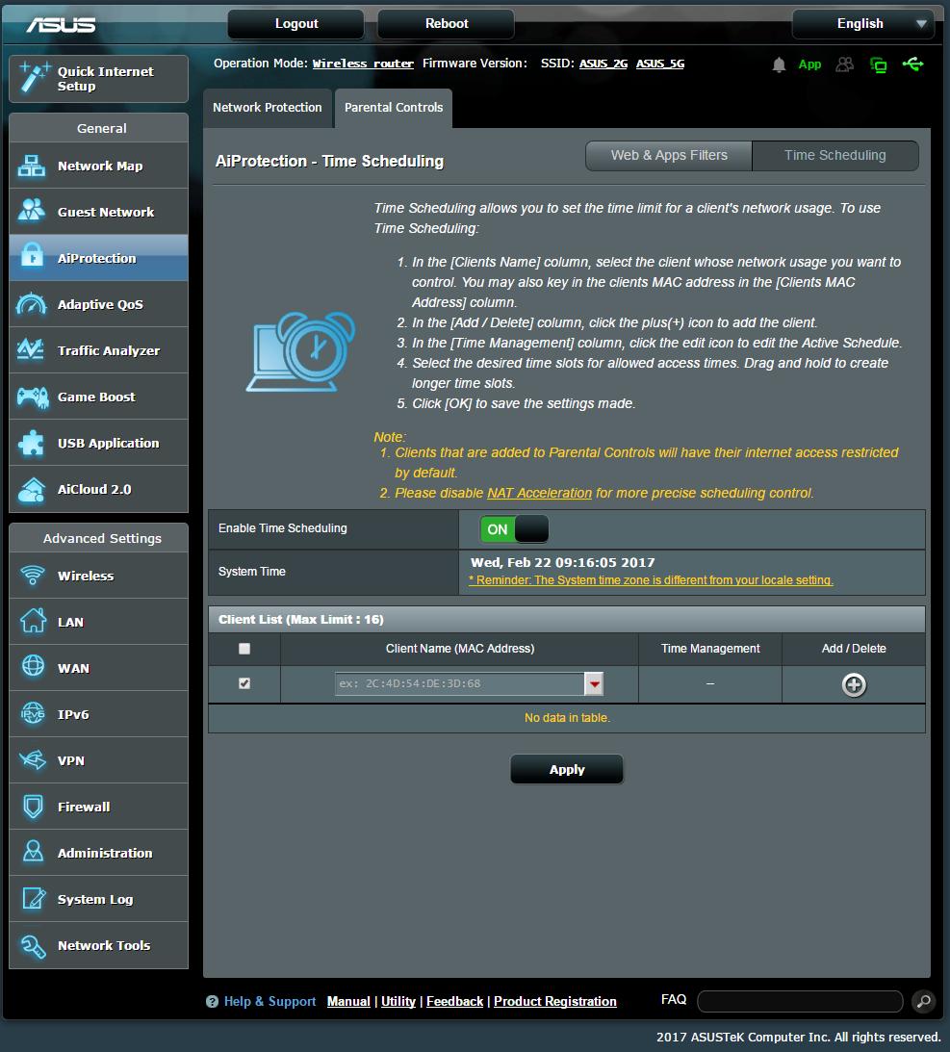This screenshot has width=950, height=1052.
Task: Expand the client MAC address dropdown arrow
Action: 594,683
